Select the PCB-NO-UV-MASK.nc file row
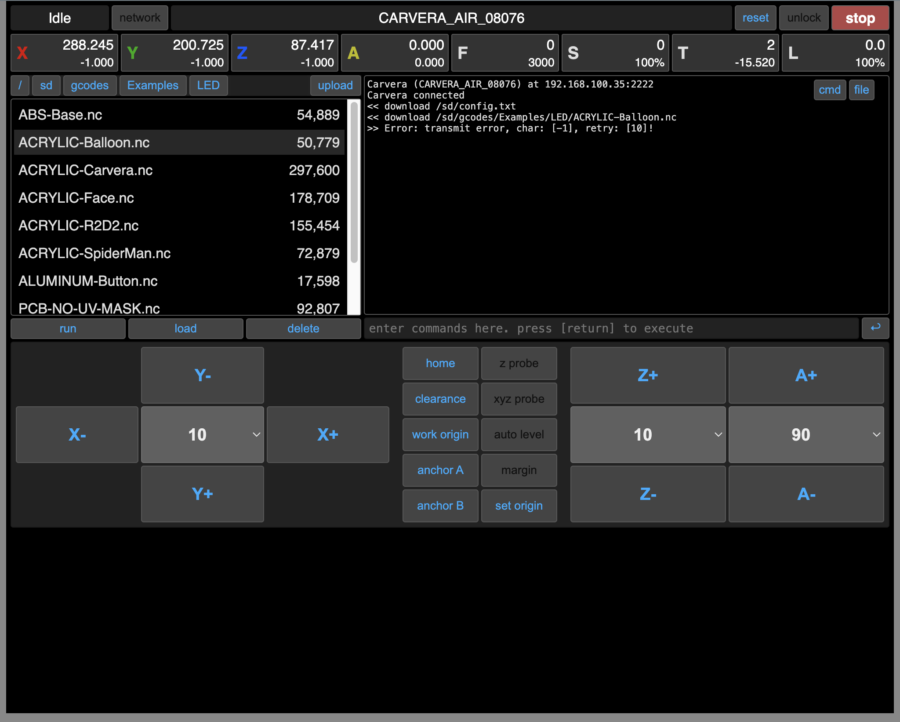Viewport: 900px width, 722px height. 179,307
